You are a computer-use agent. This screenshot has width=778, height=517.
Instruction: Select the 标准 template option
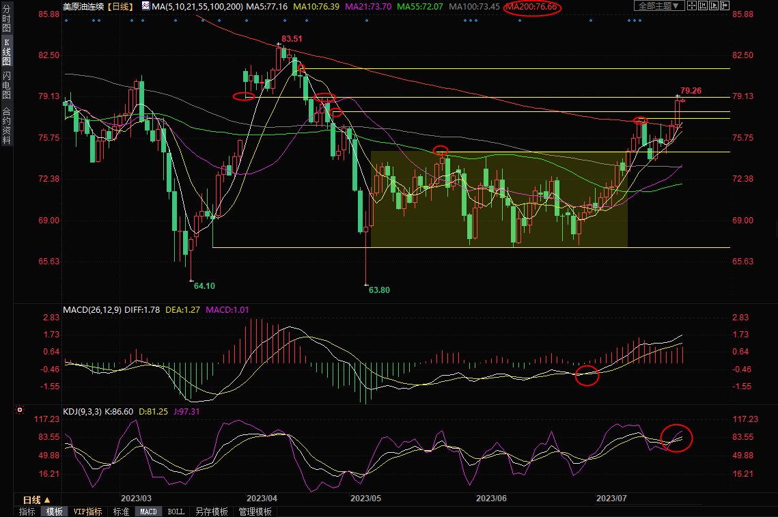[x=121, y=512]
